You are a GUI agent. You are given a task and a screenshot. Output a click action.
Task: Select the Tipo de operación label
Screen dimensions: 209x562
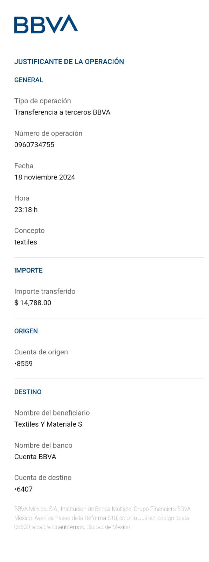43,101
